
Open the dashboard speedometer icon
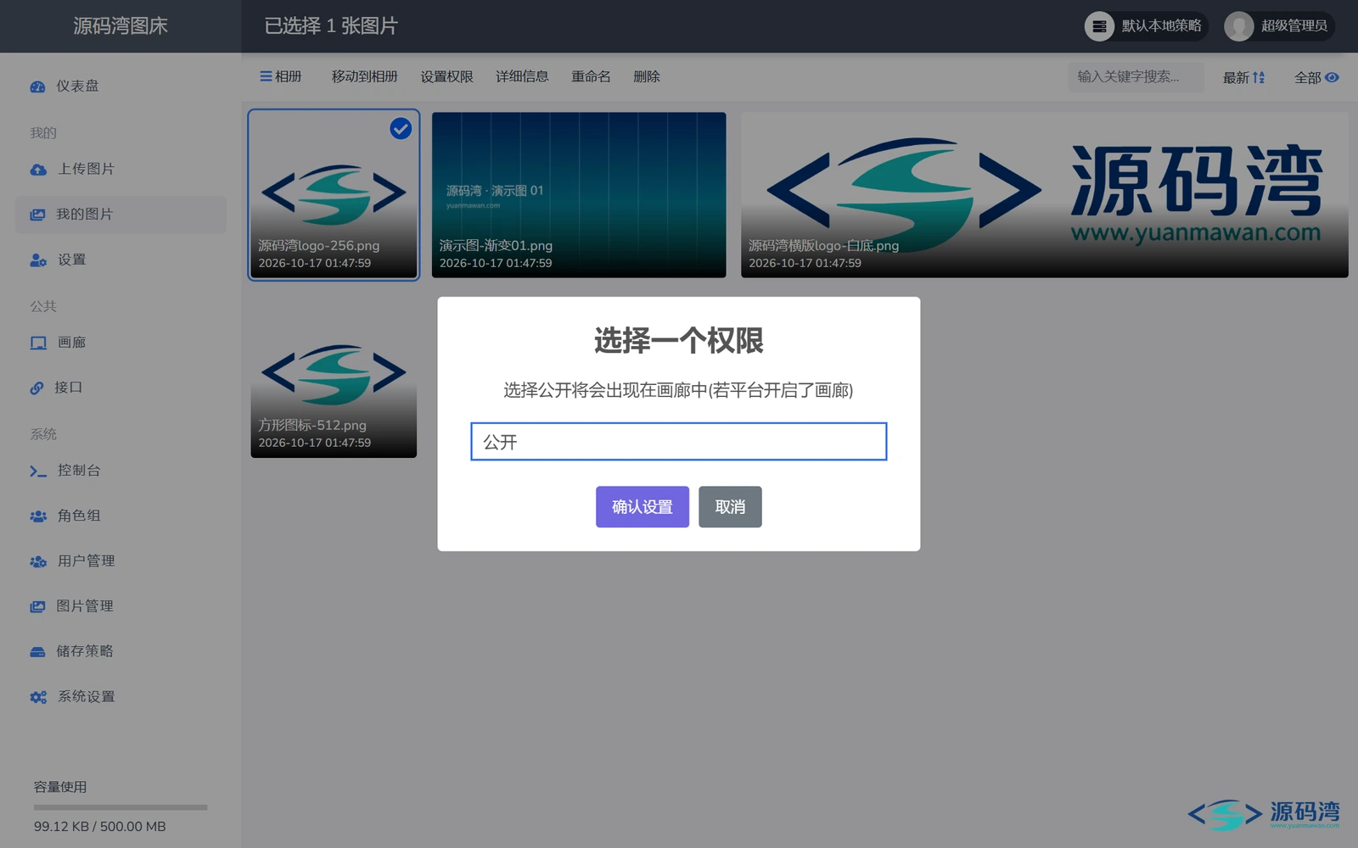37,86
